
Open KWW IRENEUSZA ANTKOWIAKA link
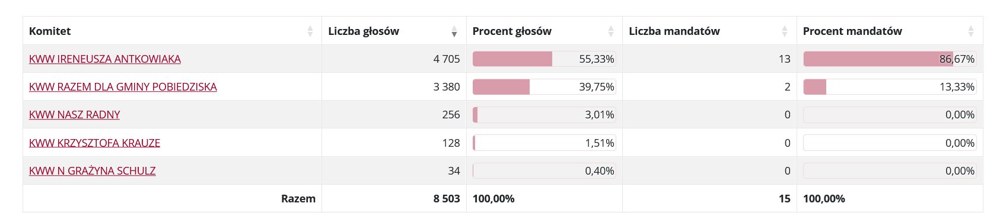(105, 59)
